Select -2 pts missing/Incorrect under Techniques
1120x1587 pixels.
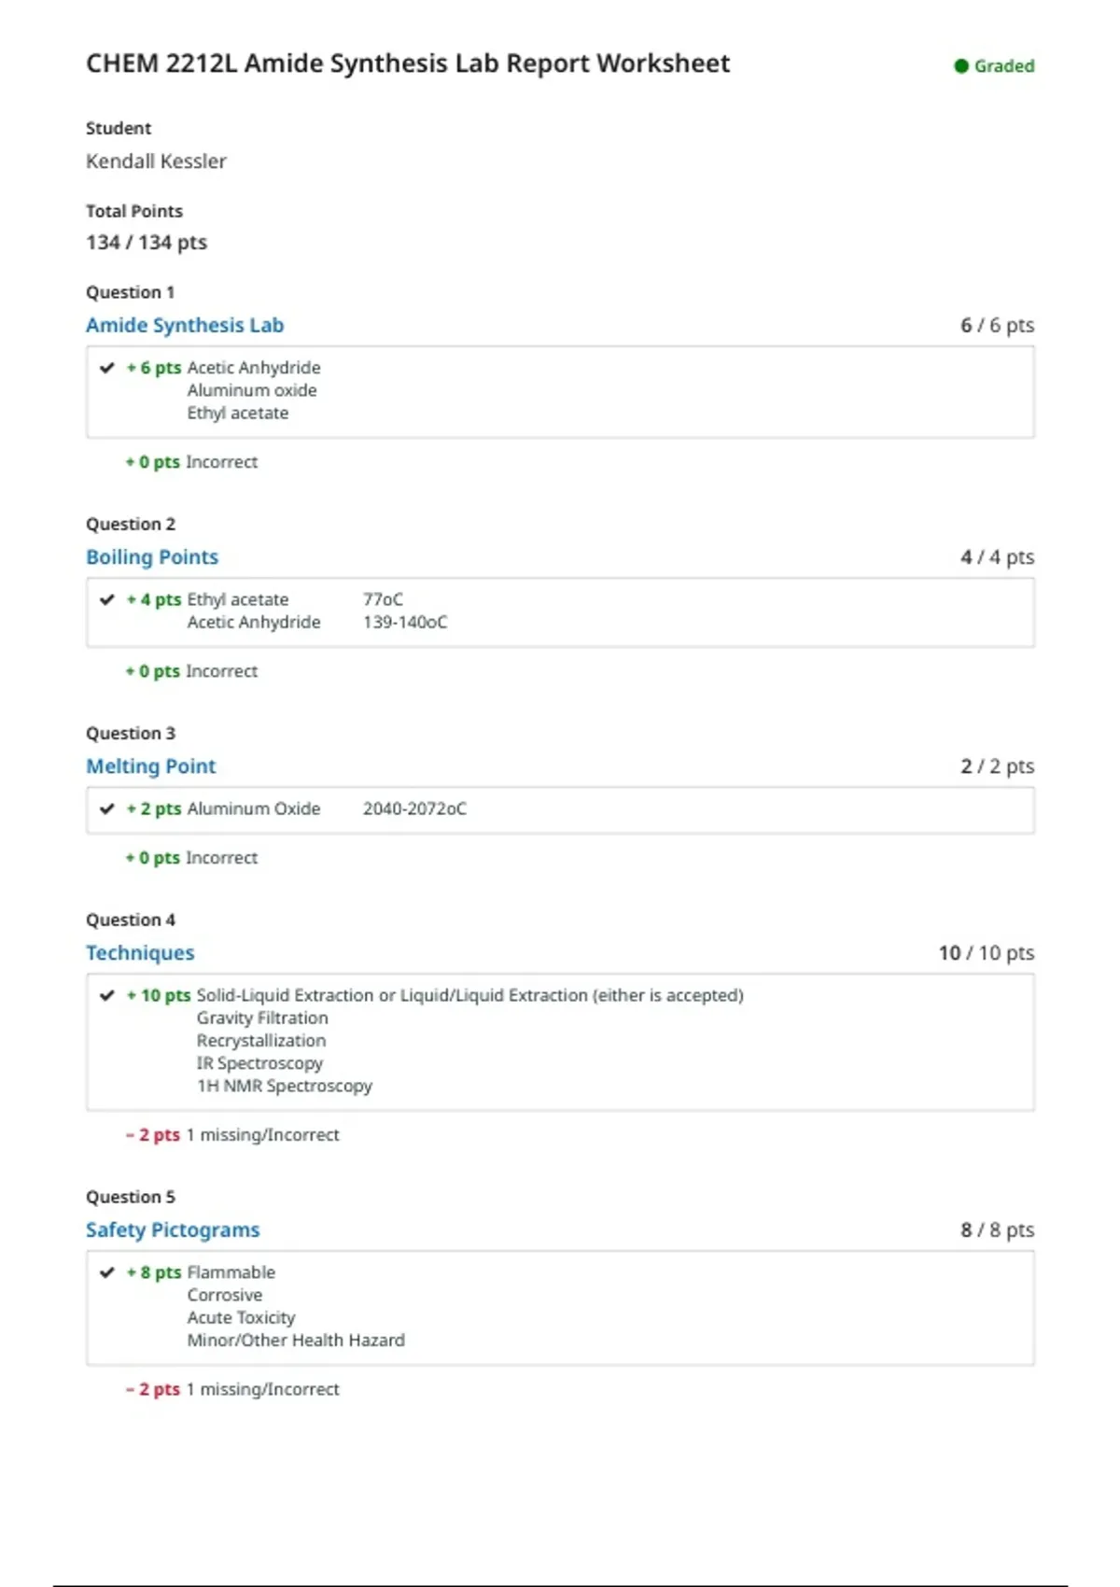(x=232, y=1135)
